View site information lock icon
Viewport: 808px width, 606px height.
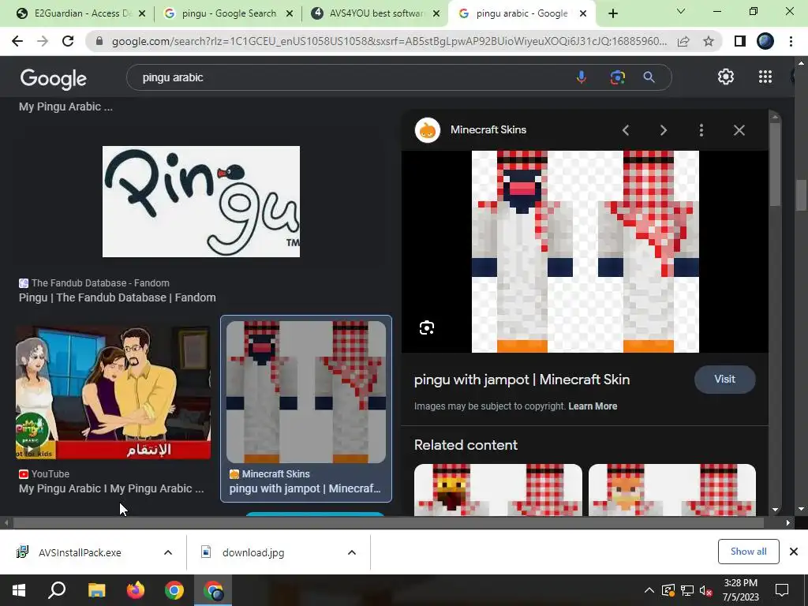point(99,41)
